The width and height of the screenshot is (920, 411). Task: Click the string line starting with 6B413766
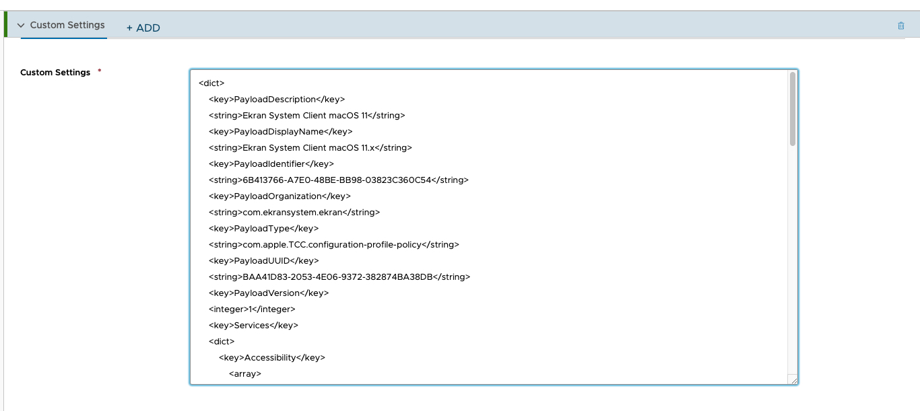coord(338,180)
